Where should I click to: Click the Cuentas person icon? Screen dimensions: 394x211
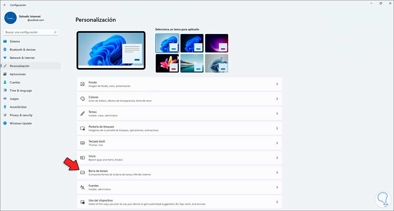[x=5, y=82]
